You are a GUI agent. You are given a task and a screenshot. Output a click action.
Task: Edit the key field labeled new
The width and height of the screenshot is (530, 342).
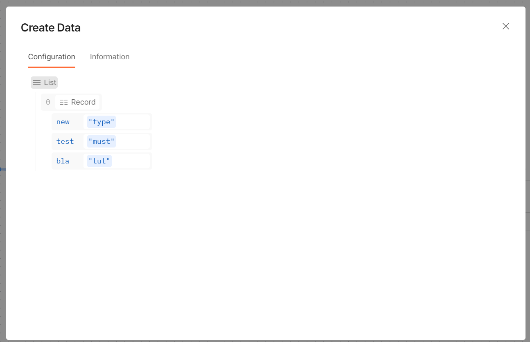(x=63, y=121)
